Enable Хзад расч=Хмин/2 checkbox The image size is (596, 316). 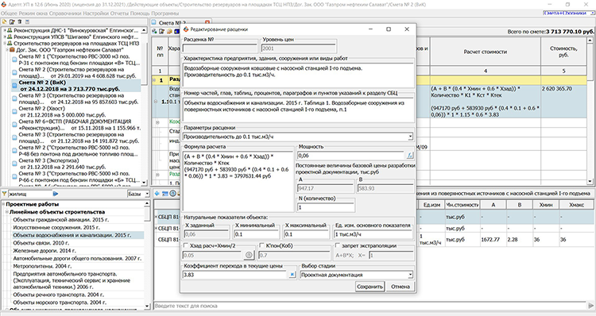click(x=186, y=245)
